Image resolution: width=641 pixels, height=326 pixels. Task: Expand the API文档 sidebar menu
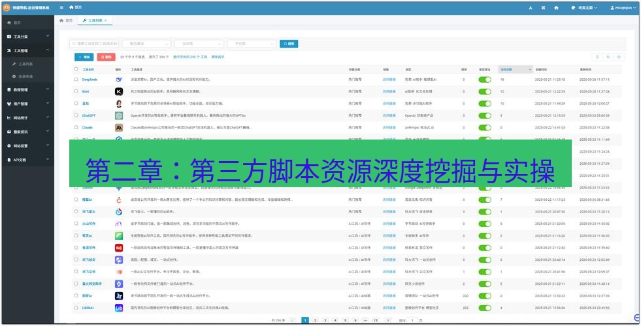click(x=27, y=160)
